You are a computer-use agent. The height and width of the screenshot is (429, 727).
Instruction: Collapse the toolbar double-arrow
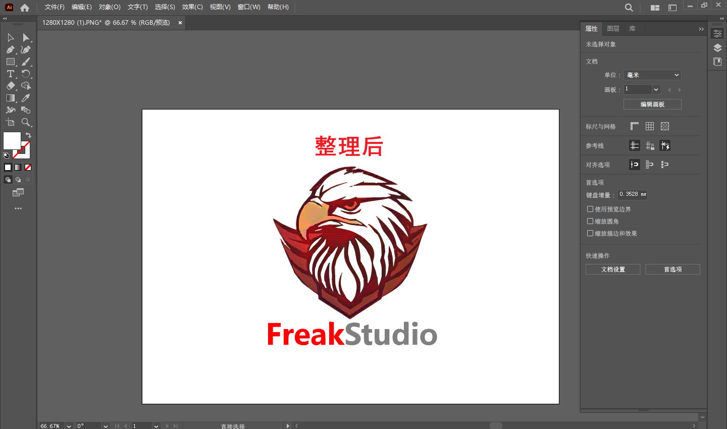click(x=5, y=18)
